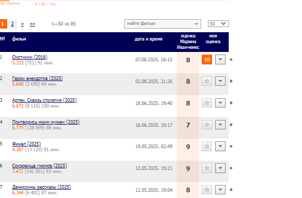302x198 pixels.
Task: Click the star icon for Денискины рассказы
Action: [207, 190]
